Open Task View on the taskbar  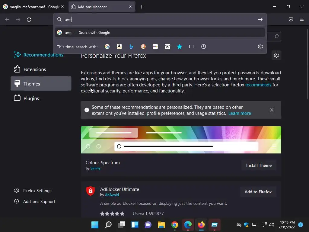pyautogui.click(x=122, y=225)
